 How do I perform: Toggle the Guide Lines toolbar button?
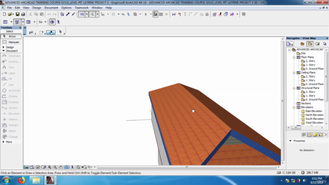tap(82, 14)
